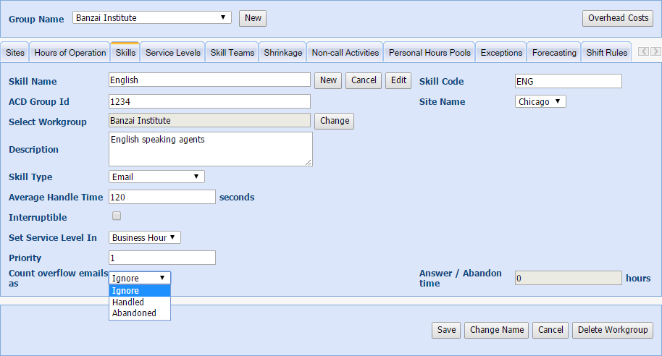Click the Delete Workgroup button
The width and height of the screenshot is (662, 356).
coord(612,330)
